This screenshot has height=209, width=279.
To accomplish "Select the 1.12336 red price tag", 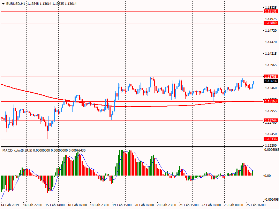I will coord(271,139).
